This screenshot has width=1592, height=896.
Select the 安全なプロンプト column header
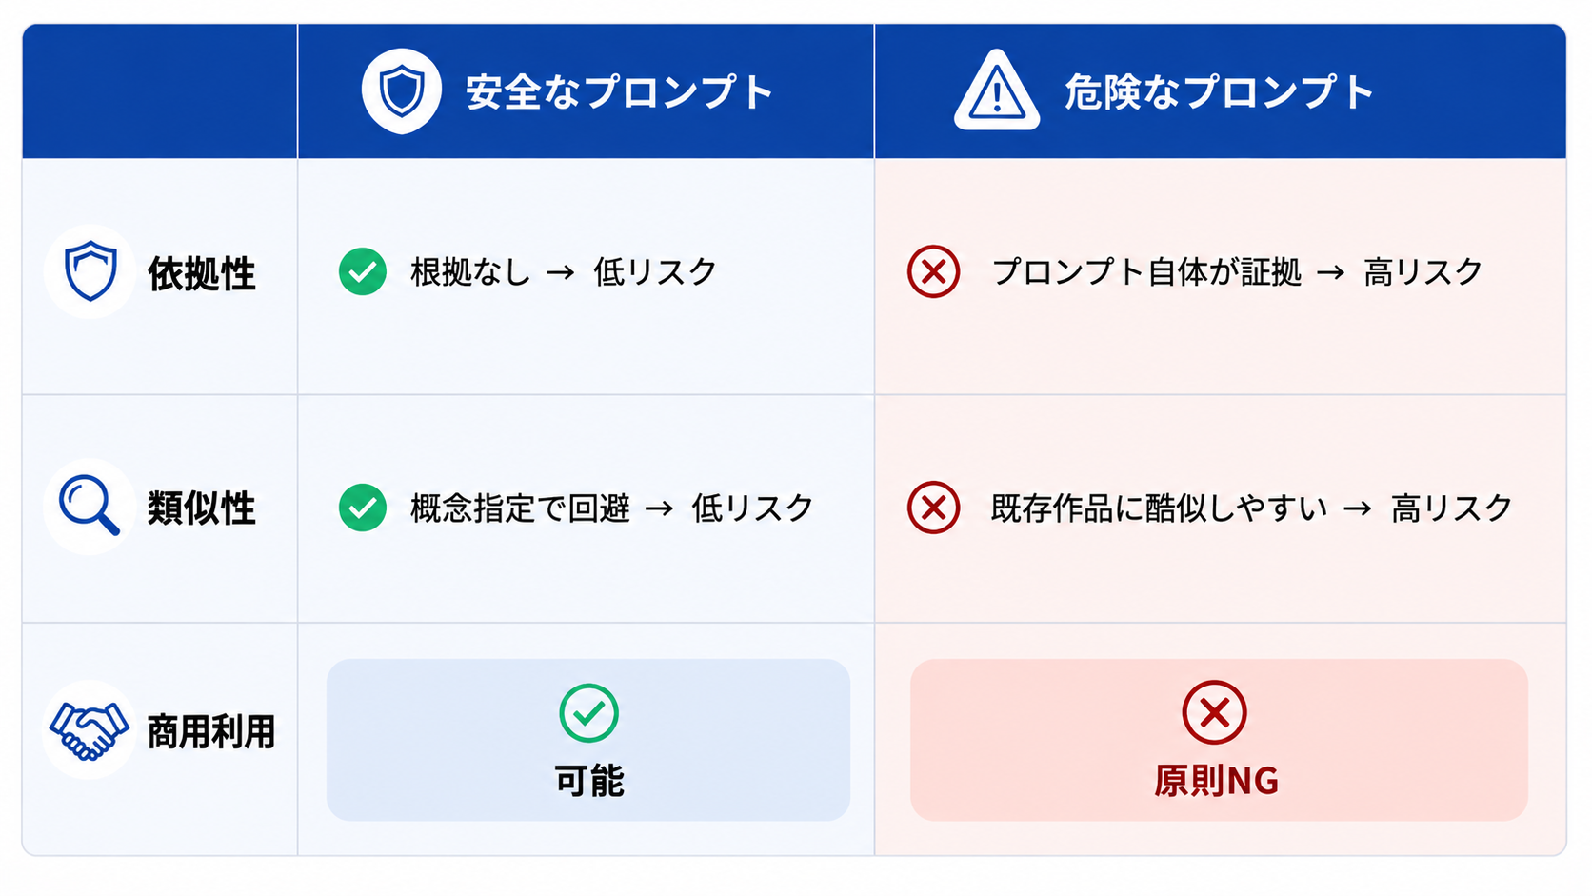[586, 91]
